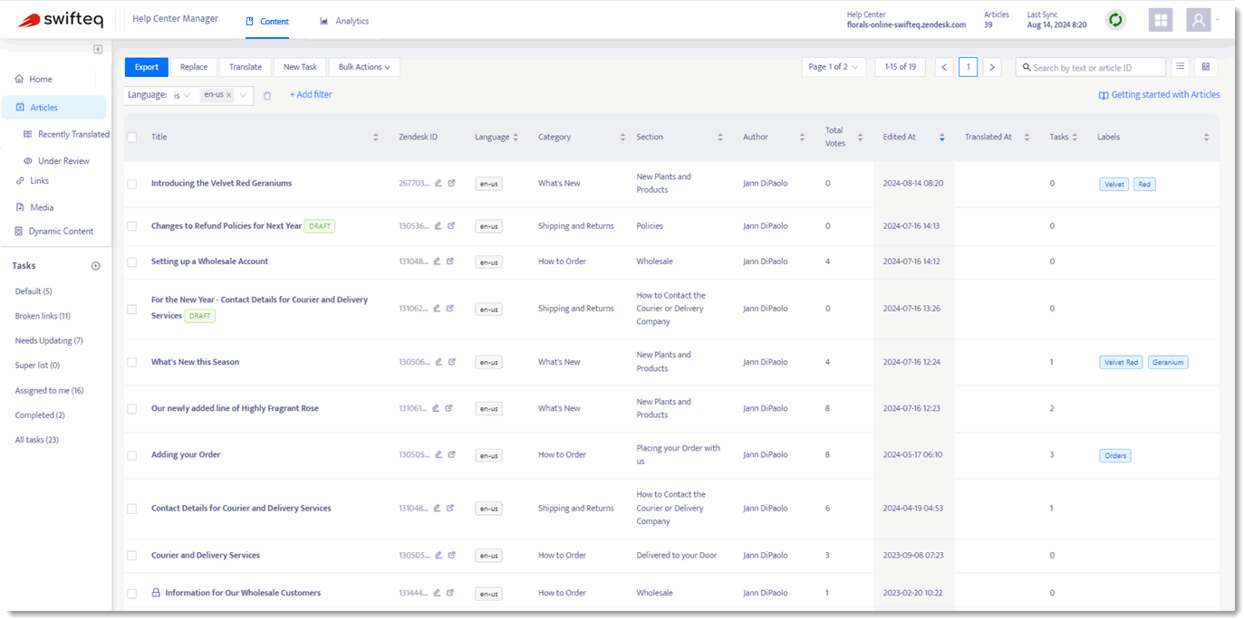Sort by Total Votes column arrows
Image resolution: width=1244 pixels, height=619 pixels.
coord(859,138)
